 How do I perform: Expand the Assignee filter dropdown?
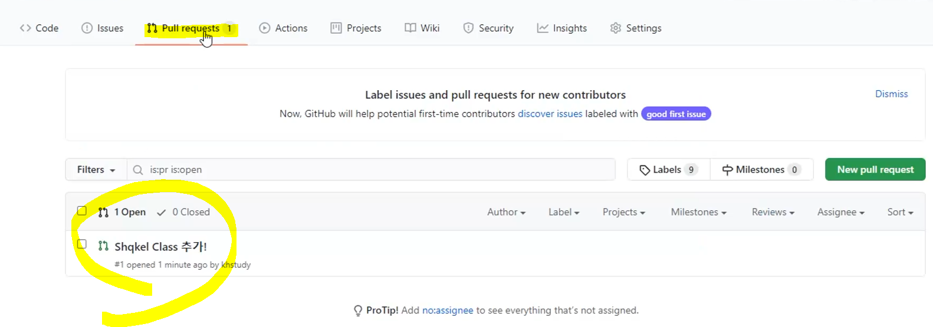[840, 212]
